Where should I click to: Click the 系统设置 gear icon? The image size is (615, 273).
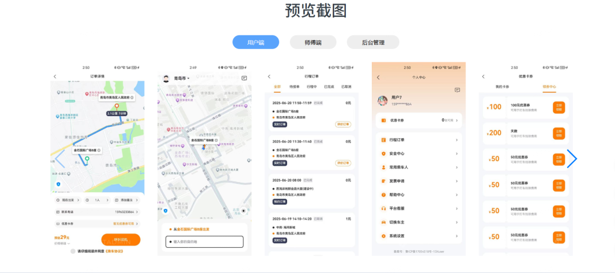[383, 236]
